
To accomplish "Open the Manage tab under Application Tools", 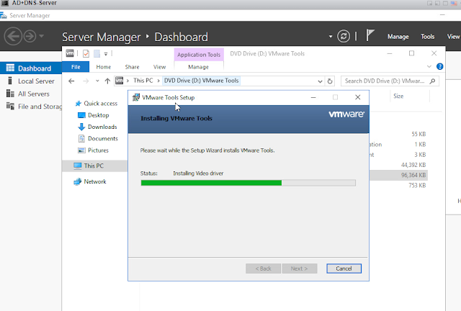I will point(199,67).
